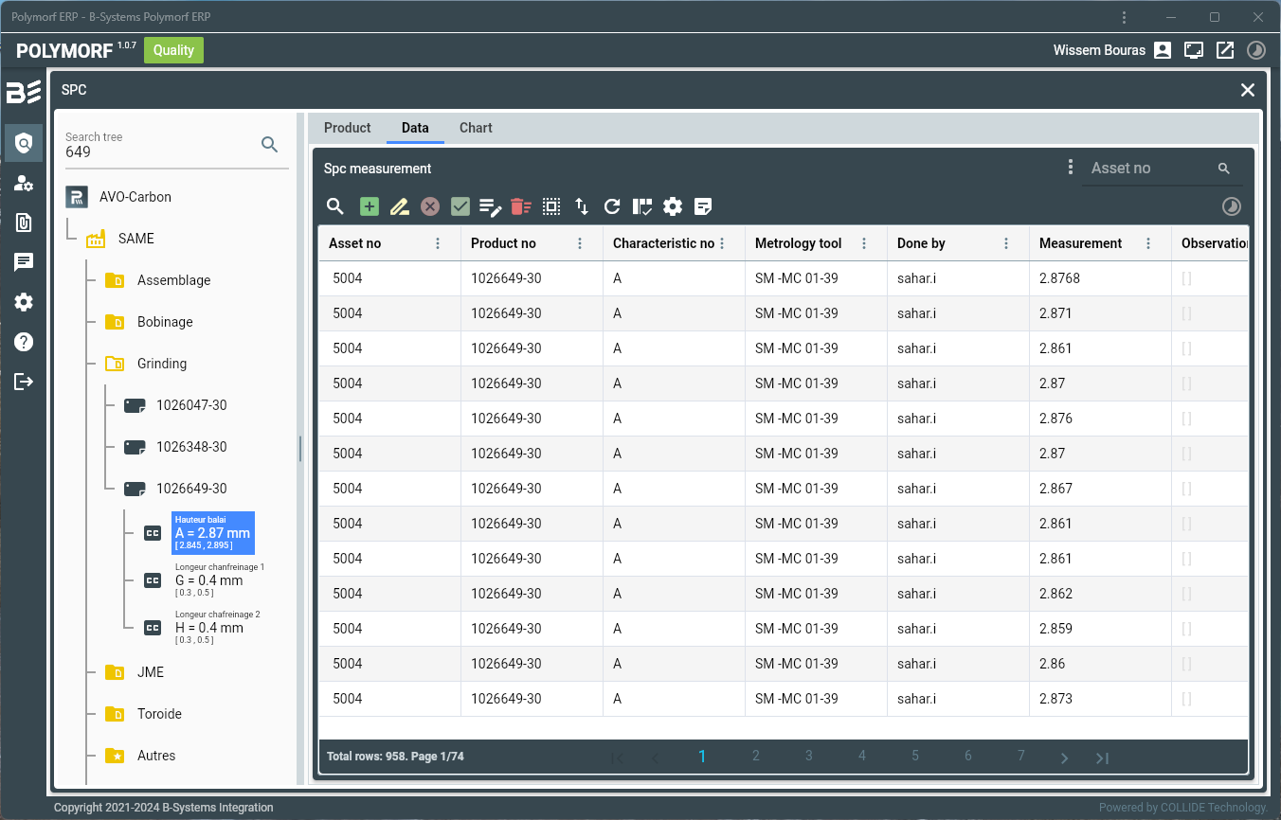Switch to the Product tab
Viewport: 1281px width, 820px height.
(x=347, y=128)
